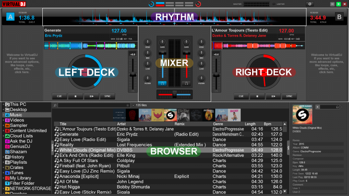Click the Music folder icon
The image size is (349, 196).
pyautogui.click(x=7, y=115)
